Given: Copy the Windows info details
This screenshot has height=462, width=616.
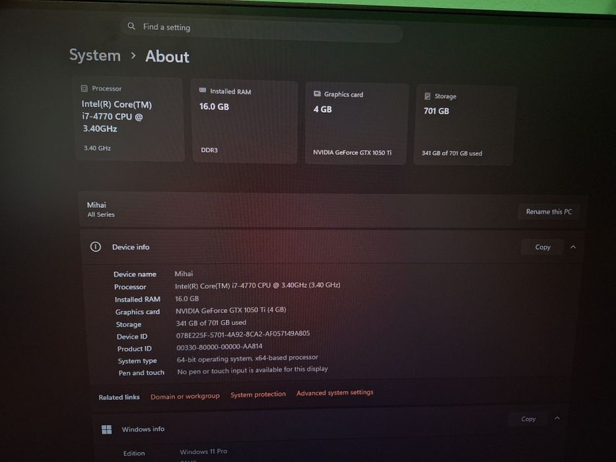Looking at the screenshot, I should [x=528, y=419].
